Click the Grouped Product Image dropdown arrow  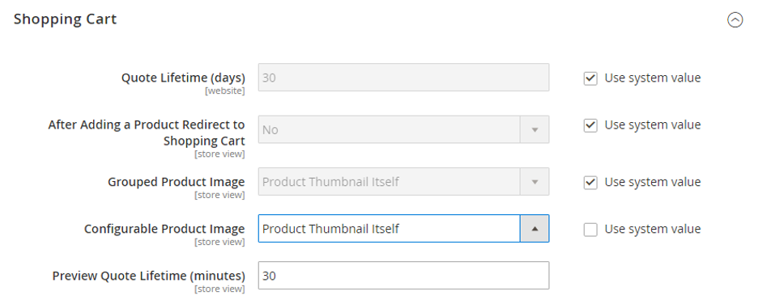[x=534, y=182]
